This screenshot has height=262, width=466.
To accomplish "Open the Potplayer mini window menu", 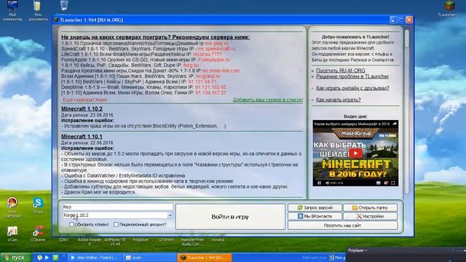I will [x=358, y=250].
